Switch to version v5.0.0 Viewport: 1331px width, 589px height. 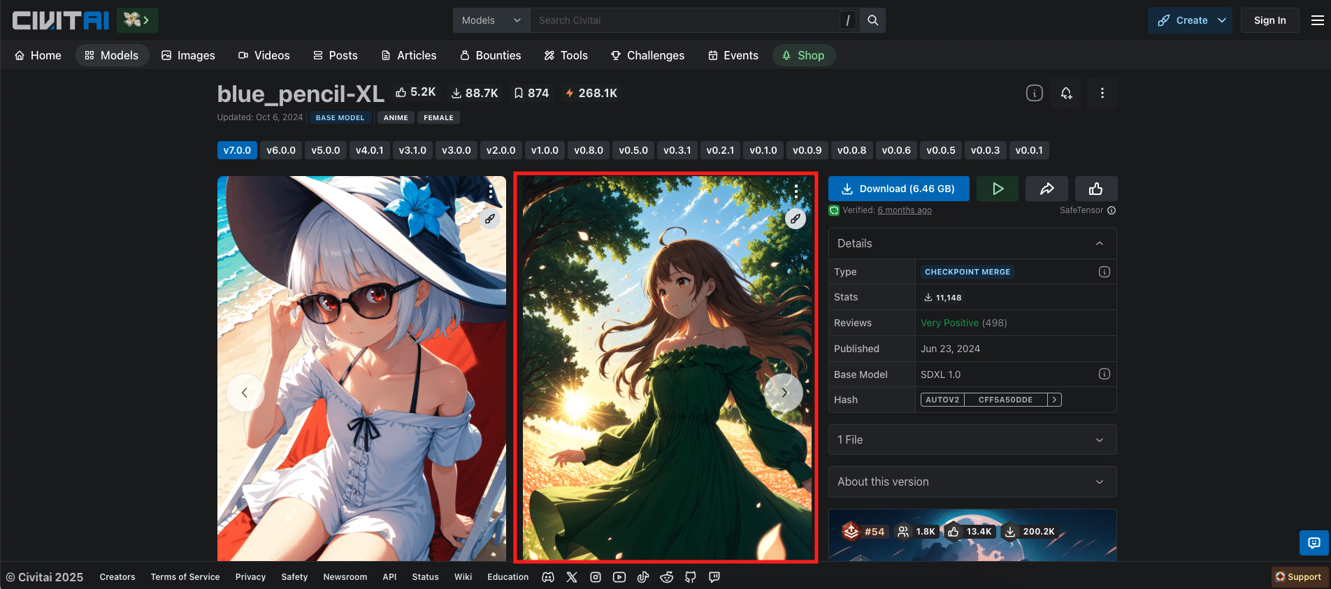coord(325,150)
